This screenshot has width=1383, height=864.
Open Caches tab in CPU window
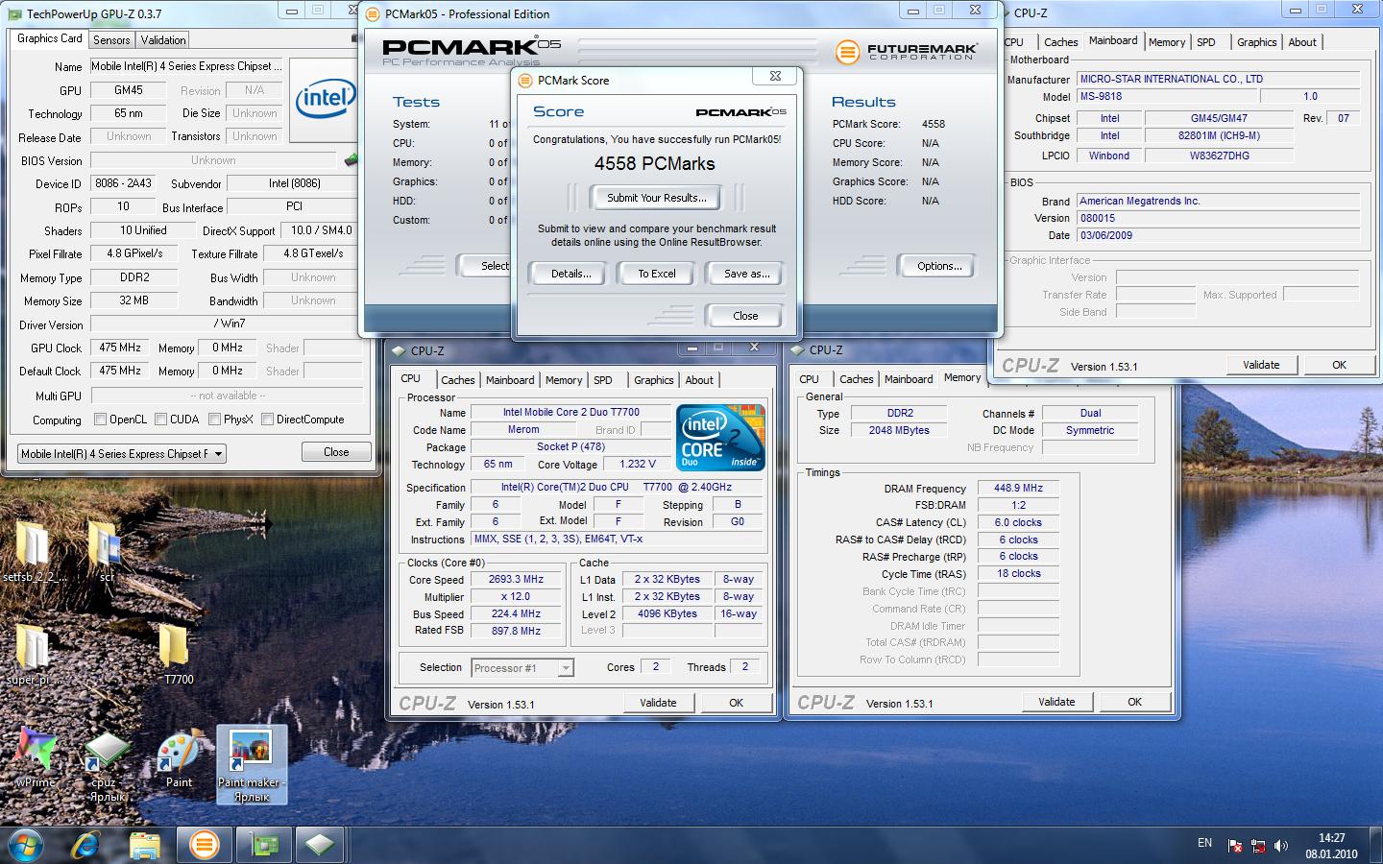pyautogui.click(x=458, y=380)
